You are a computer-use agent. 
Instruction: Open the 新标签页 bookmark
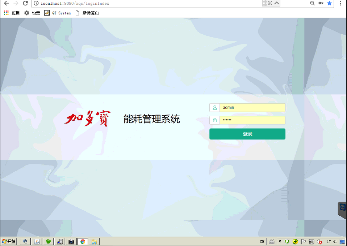[87, 13]
